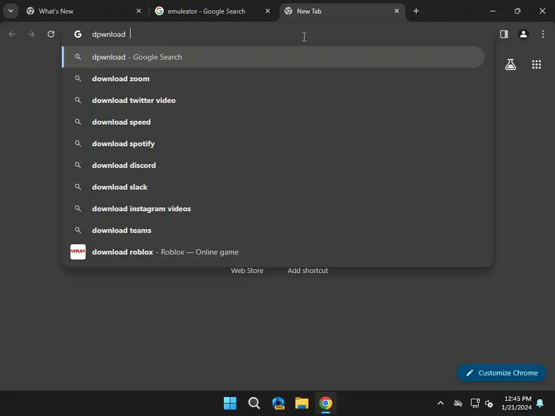Open the Google apps grid
The height and width of the screenshot is (416, 555).
(537, 64)
